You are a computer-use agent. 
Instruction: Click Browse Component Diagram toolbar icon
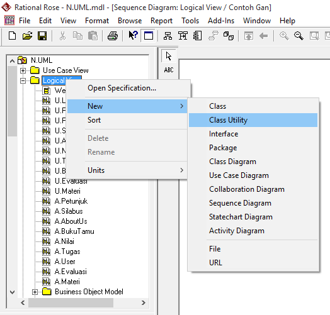coord(197,36)
